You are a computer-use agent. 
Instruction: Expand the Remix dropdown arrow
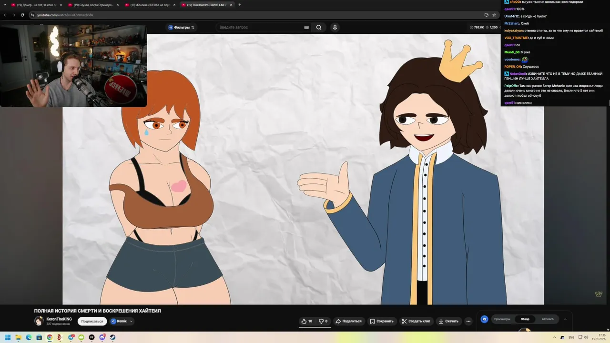pyautogui.click(x=131, y=321)
